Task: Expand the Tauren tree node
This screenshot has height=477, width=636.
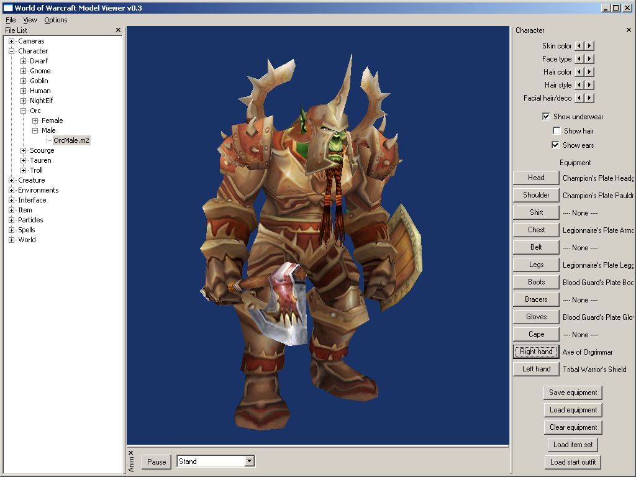Action: (24, 160)
